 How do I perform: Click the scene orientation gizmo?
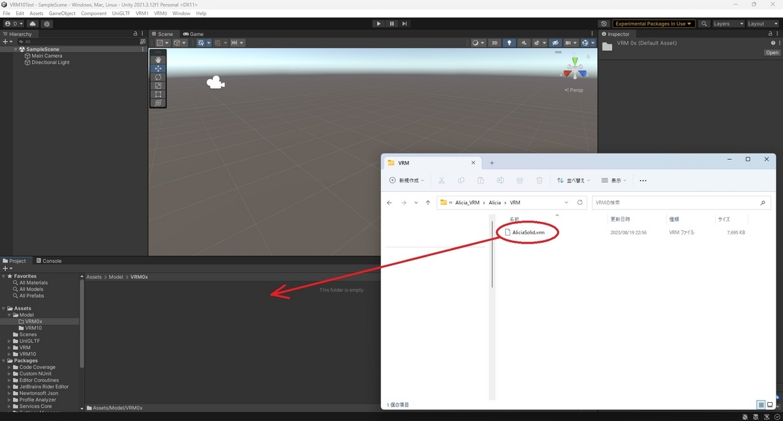(575, 69)
